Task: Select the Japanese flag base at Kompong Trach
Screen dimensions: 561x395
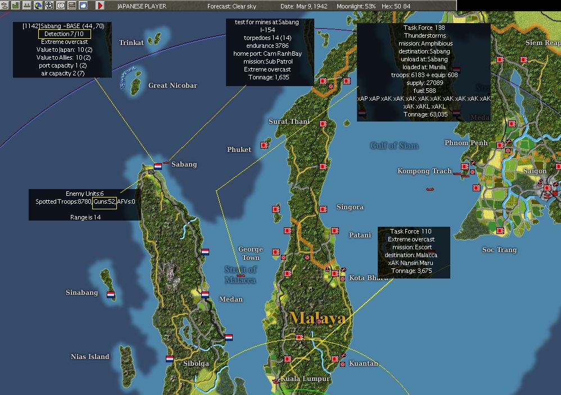Action: tap(465, 167)
